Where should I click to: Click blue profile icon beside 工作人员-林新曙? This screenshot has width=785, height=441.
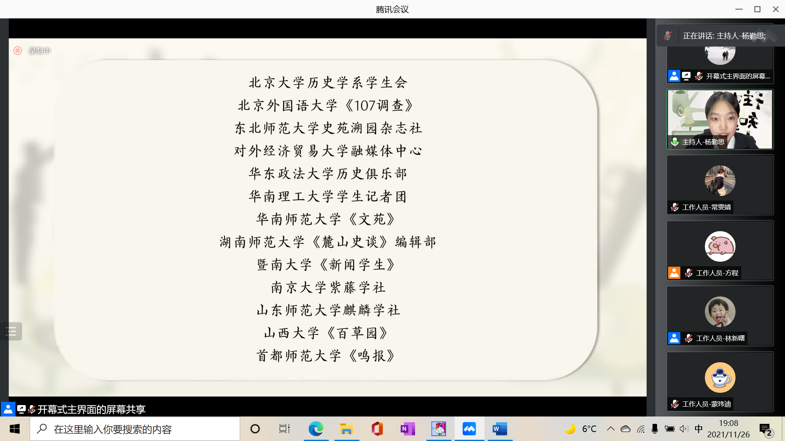click(674, 338)
